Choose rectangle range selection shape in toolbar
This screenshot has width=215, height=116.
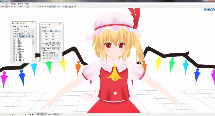(27, 6)
